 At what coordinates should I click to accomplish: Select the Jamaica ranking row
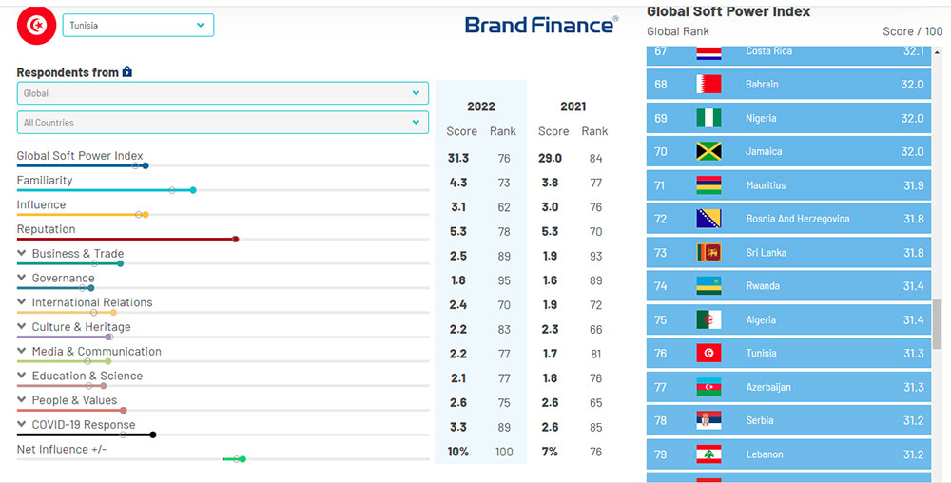(x=788, y=151)
